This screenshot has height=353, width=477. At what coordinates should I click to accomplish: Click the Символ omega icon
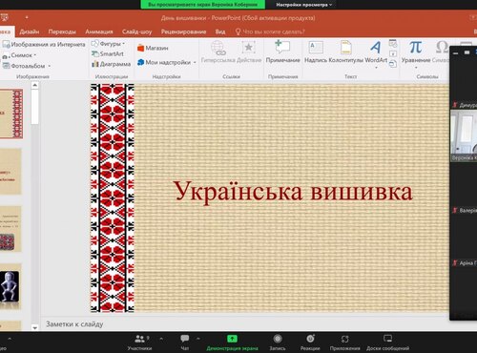pyautogui.click(x=442, y=47)
